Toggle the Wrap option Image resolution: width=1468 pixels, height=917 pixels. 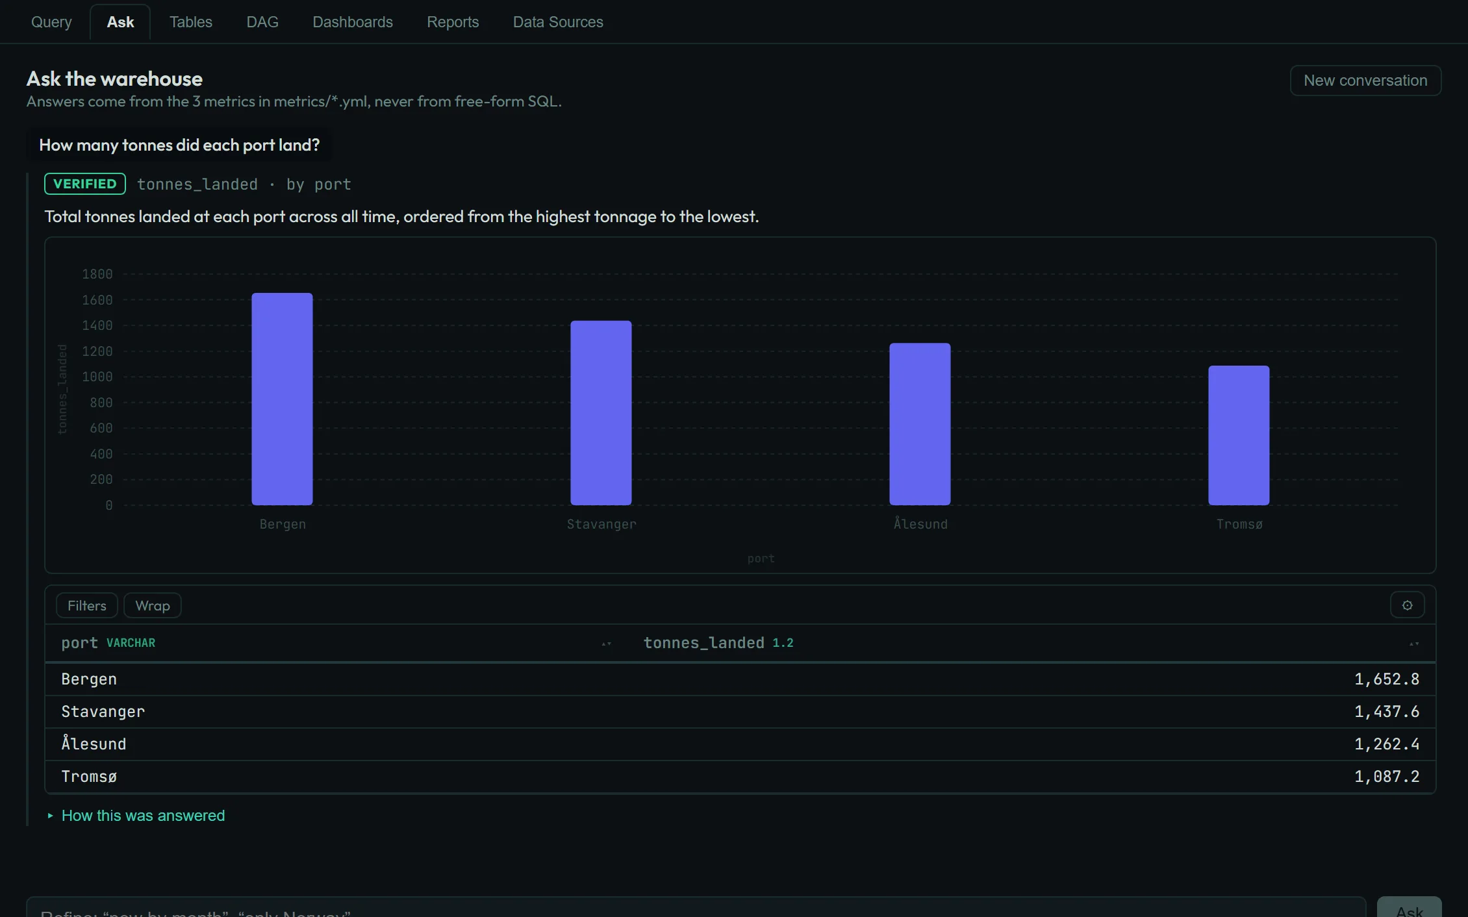tap(153, 605)
